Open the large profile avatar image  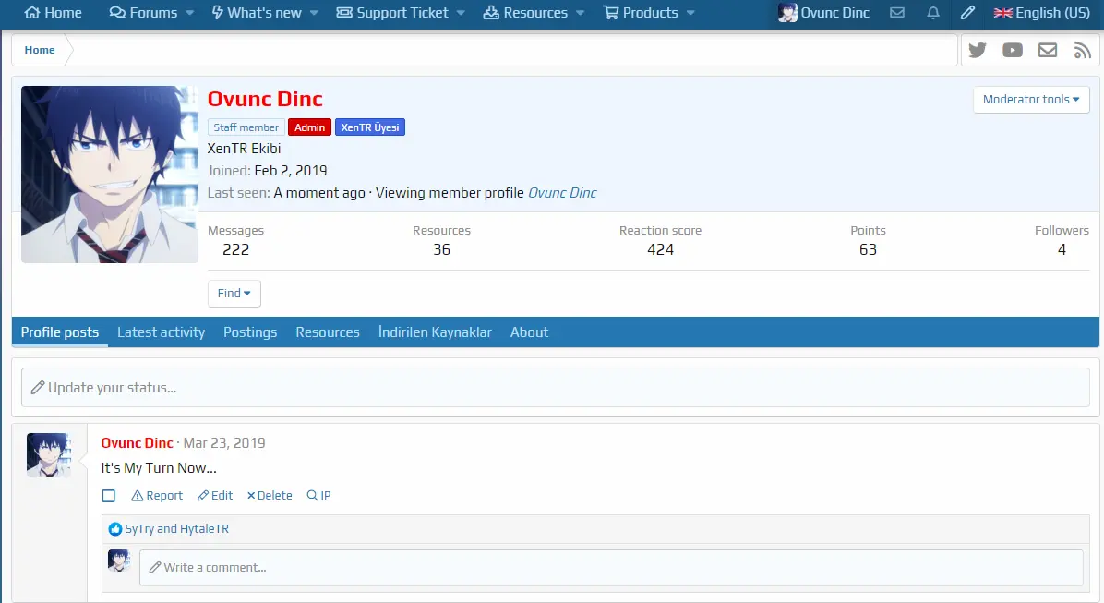(x=110, y=175)
